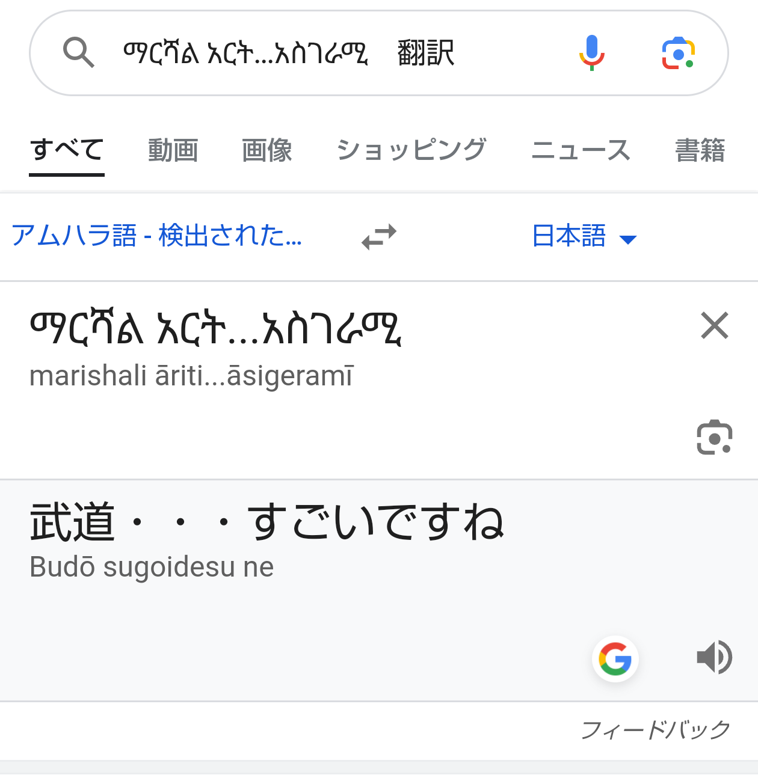This screenshot has width=758, height=781.
Task: Select the すべて tab
Action: 67,150
